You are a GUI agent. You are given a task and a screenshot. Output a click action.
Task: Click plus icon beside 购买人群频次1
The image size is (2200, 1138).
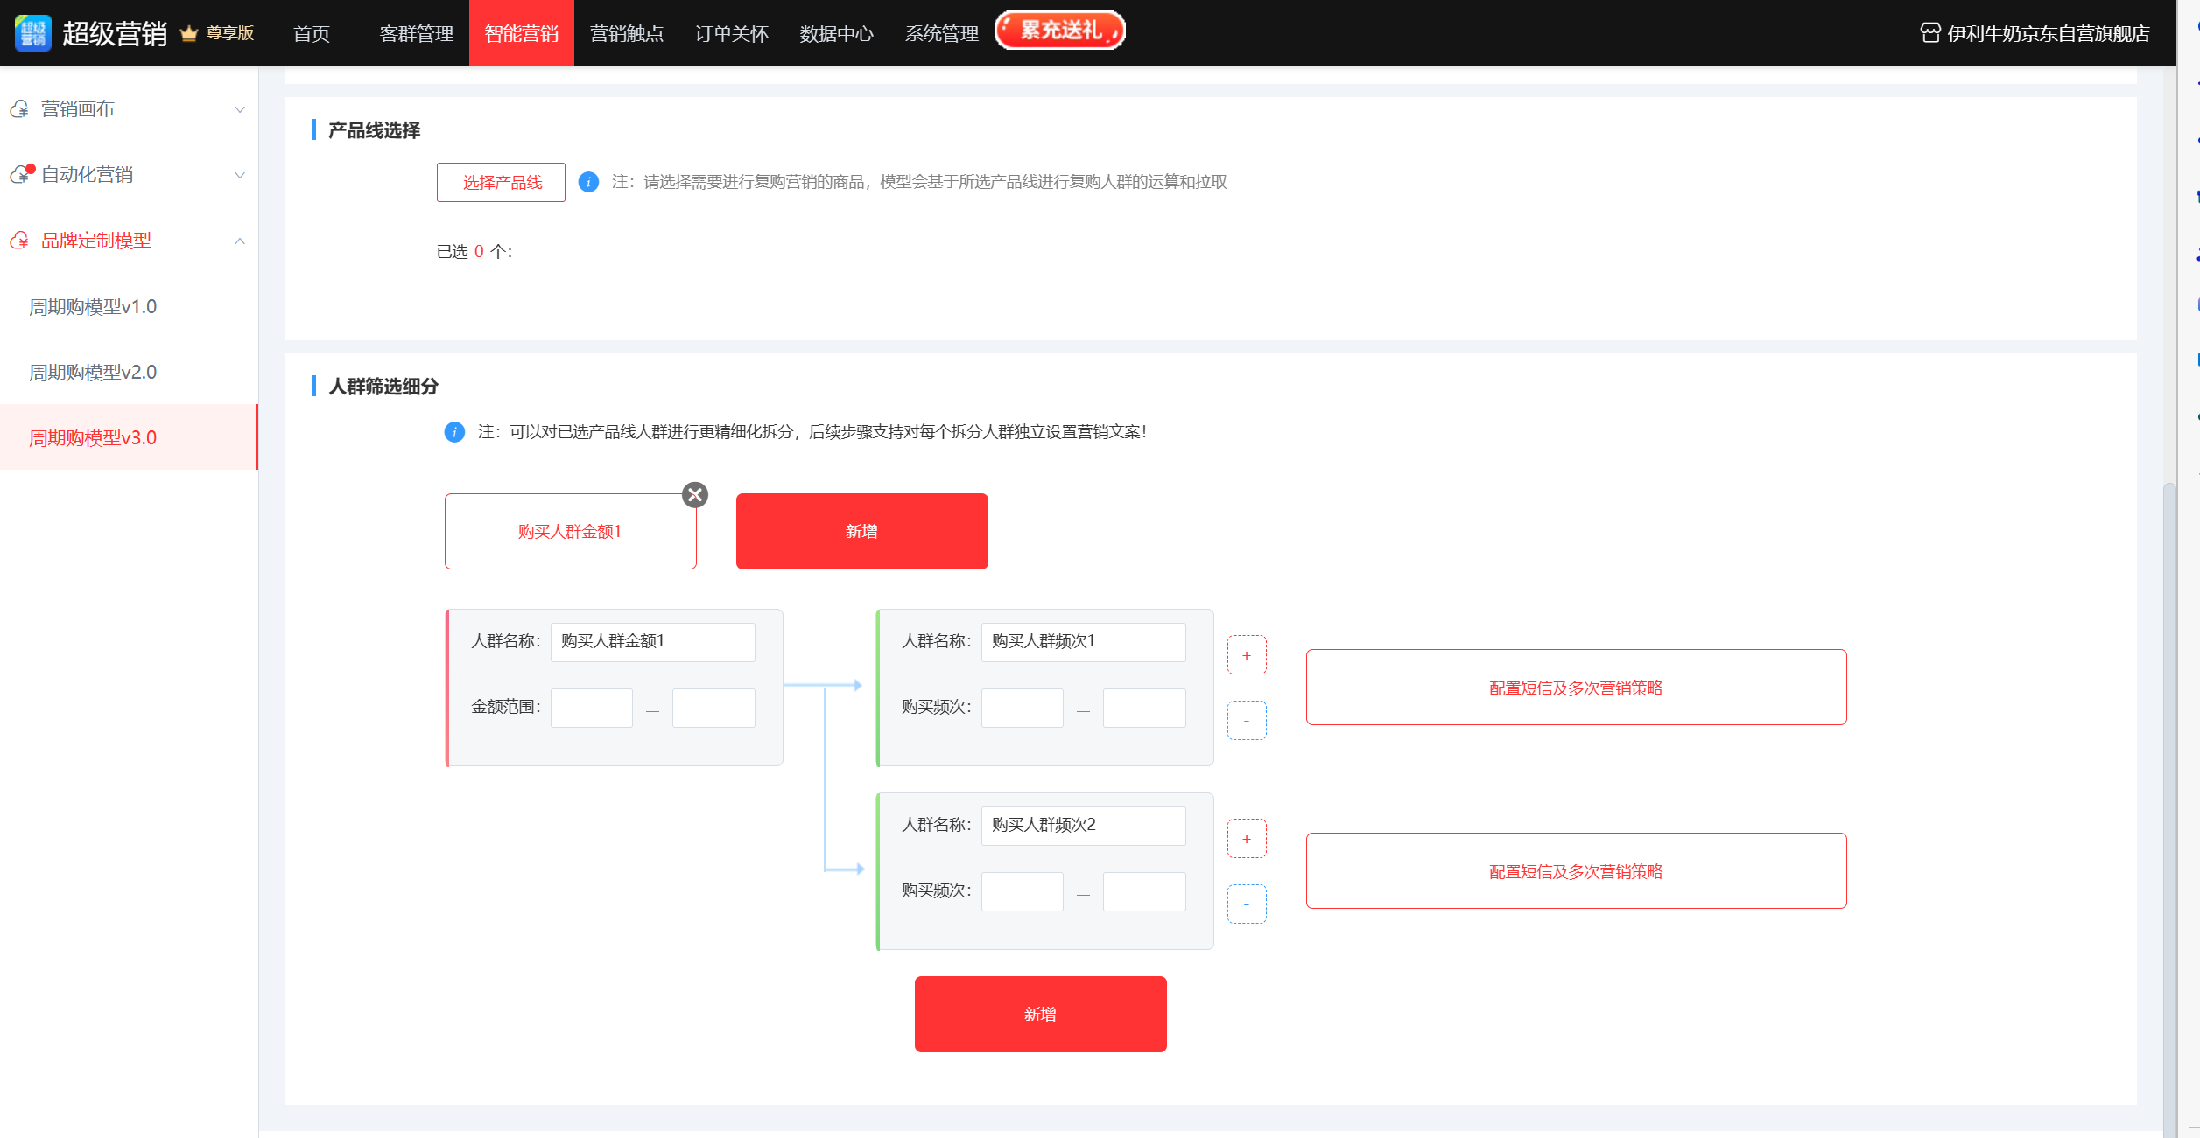[1247, 655]
